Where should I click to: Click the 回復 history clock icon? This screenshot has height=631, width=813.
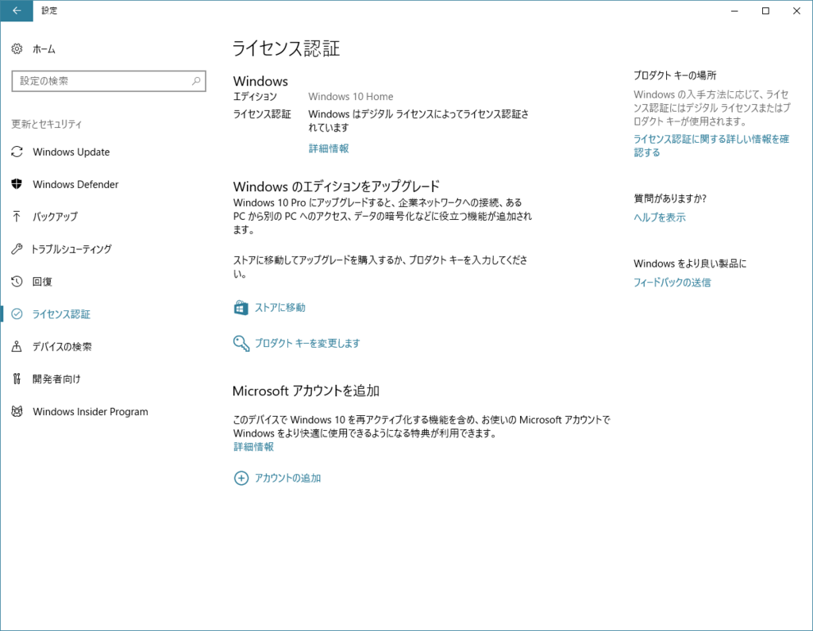coord(17,282)
